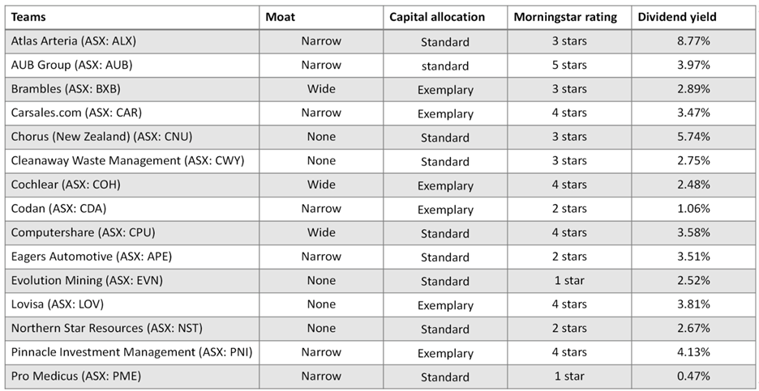Select Computershare's Wide moat cell

tap(321, 232)
